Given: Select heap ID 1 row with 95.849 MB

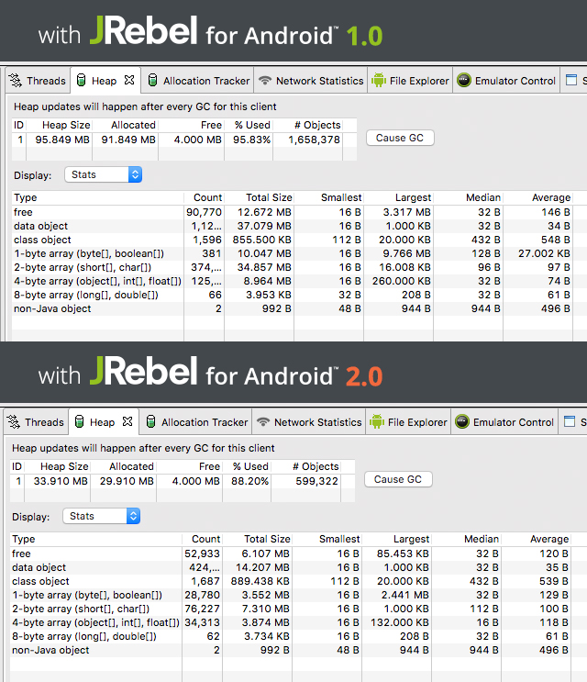Looking at the screenshot, I should tap(184, 140).
